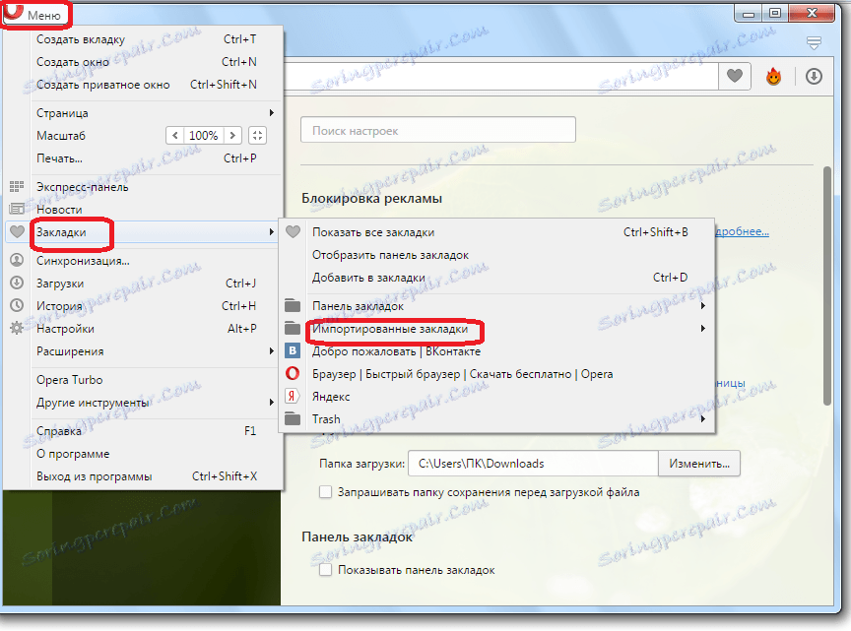Enable Показывать панель закладок checkbox

[325, 570]
